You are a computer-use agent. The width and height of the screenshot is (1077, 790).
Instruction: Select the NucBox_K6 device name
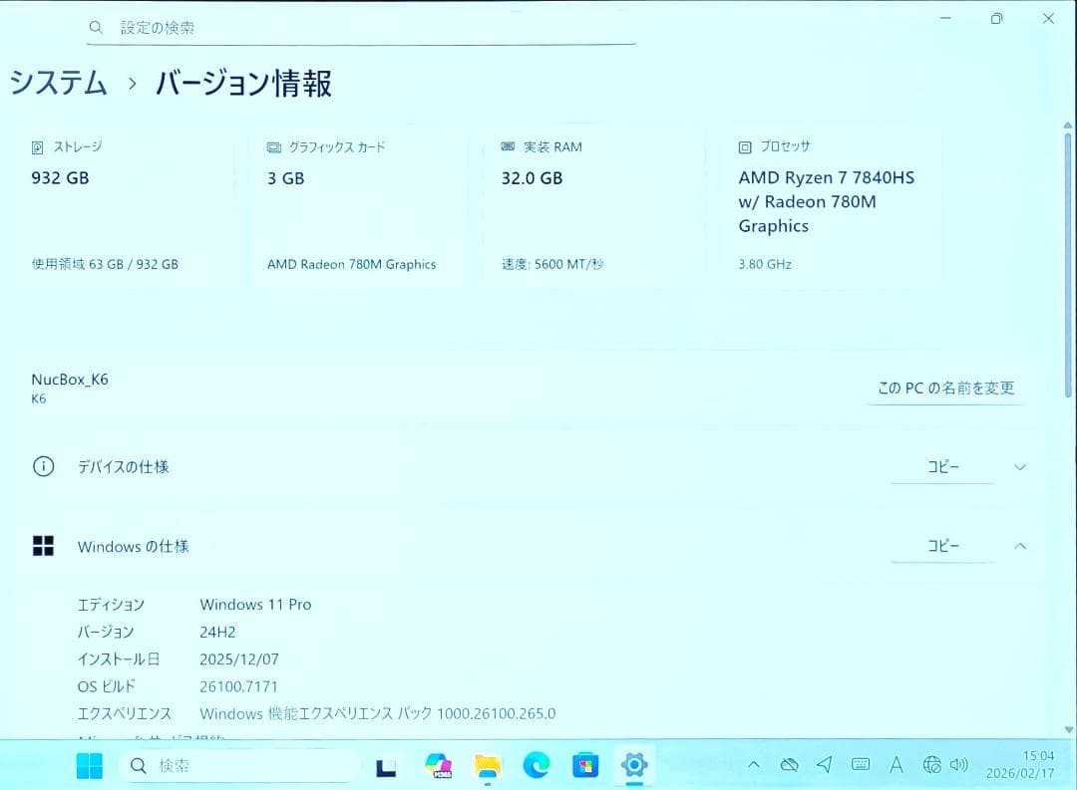(x=70, y=380)
